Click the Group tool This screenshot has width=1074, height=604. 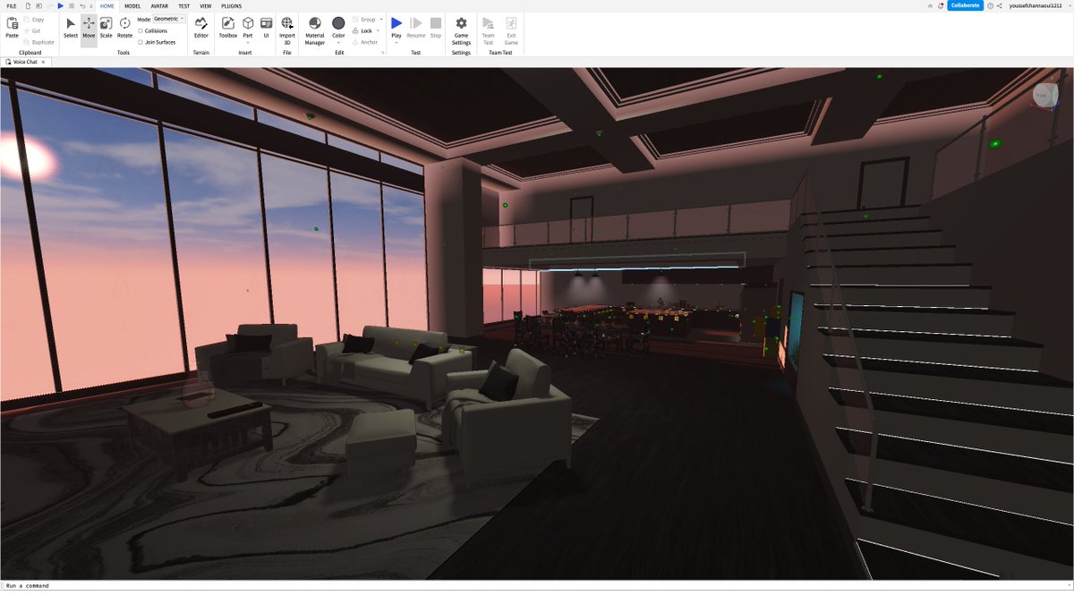363,20
